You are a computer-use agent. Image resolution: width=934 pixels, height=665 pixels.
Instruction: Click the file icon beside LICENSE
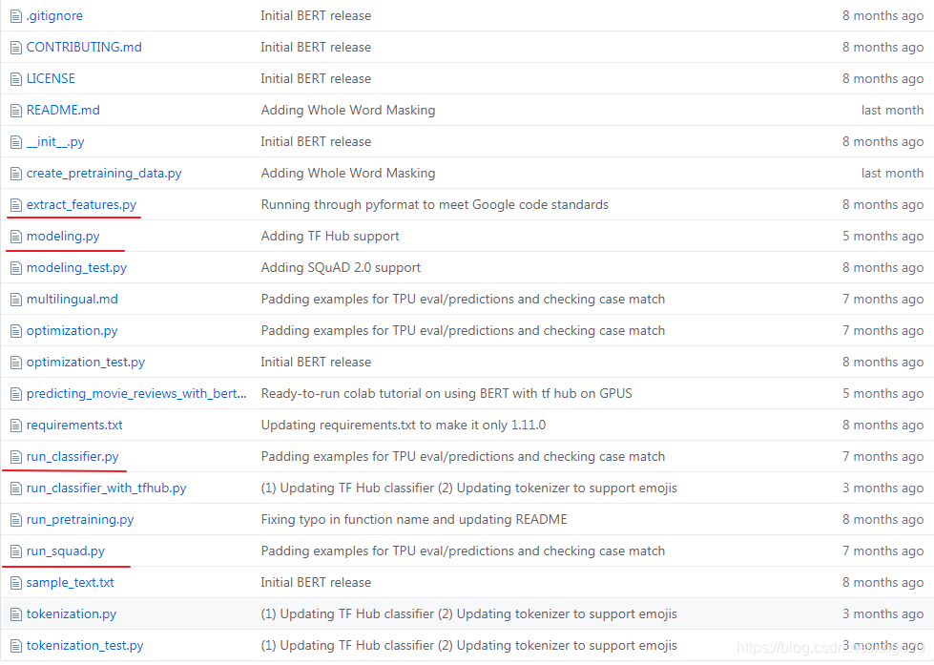point(16,79)
